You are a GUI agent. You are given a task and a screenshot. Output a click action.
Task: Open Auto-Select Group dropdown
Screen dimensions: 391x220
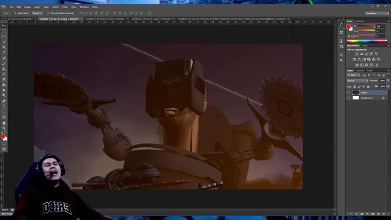[x=37, y=13]
